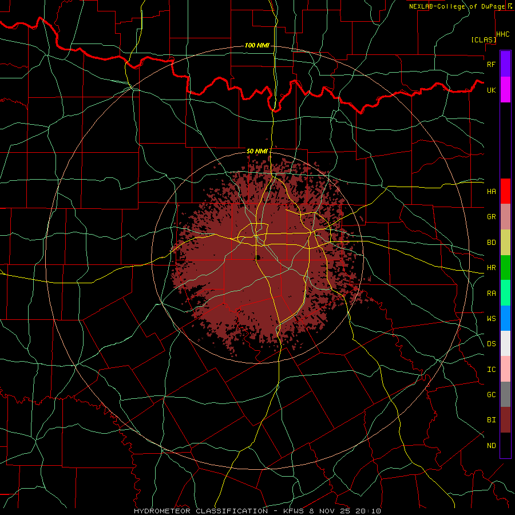The image size is (515, 515).
Task: Click the GR pink legend swatch
Action: (x=505, y=216)
